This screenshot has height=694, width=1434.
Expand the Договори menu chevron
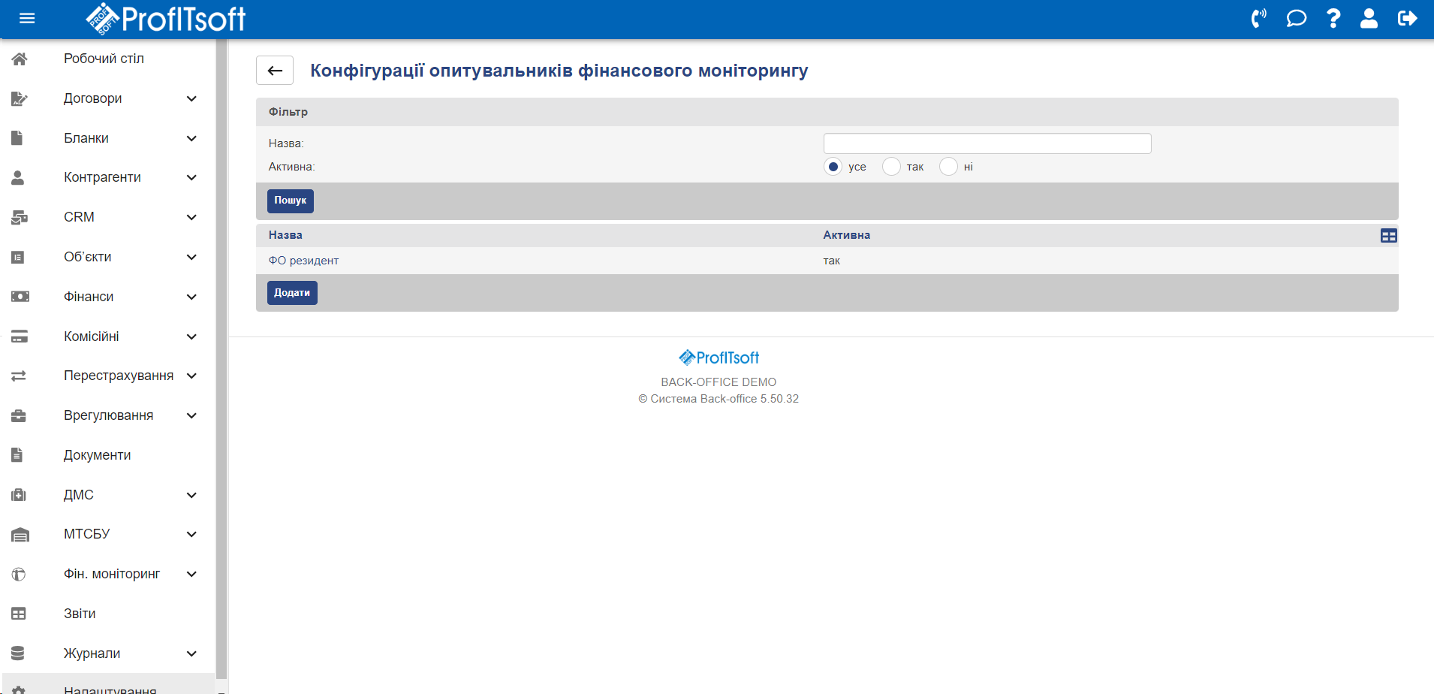pos(191,98)
